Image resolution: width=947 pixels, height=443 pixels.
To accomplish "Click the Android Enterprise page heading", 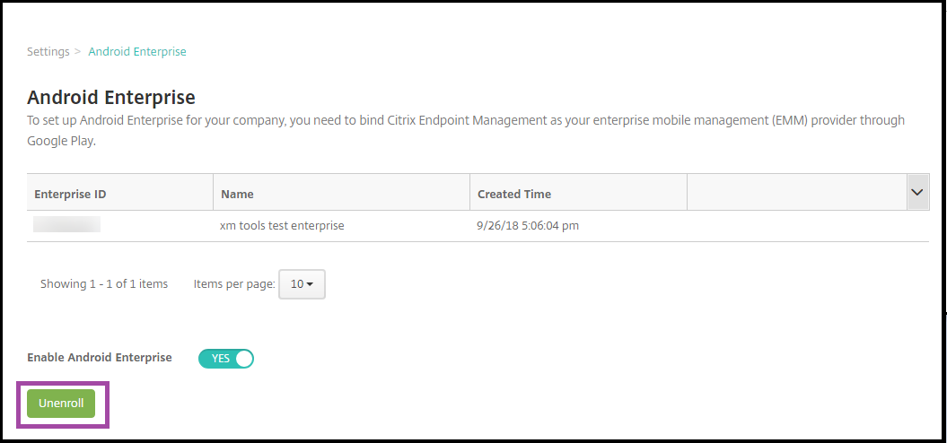I will [111, 97].
